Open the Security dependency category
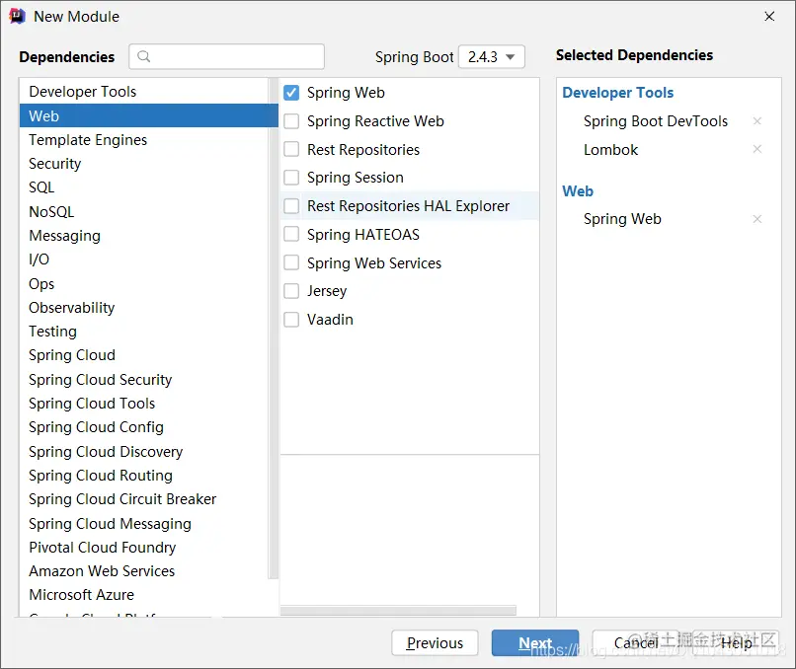This screenshot has width=796, height=669. point(55,164)
